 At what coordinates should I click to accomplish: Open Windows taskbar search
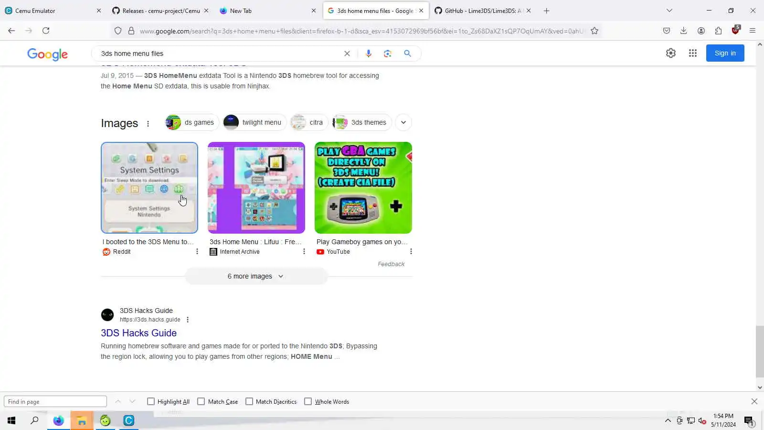[34, 420]
